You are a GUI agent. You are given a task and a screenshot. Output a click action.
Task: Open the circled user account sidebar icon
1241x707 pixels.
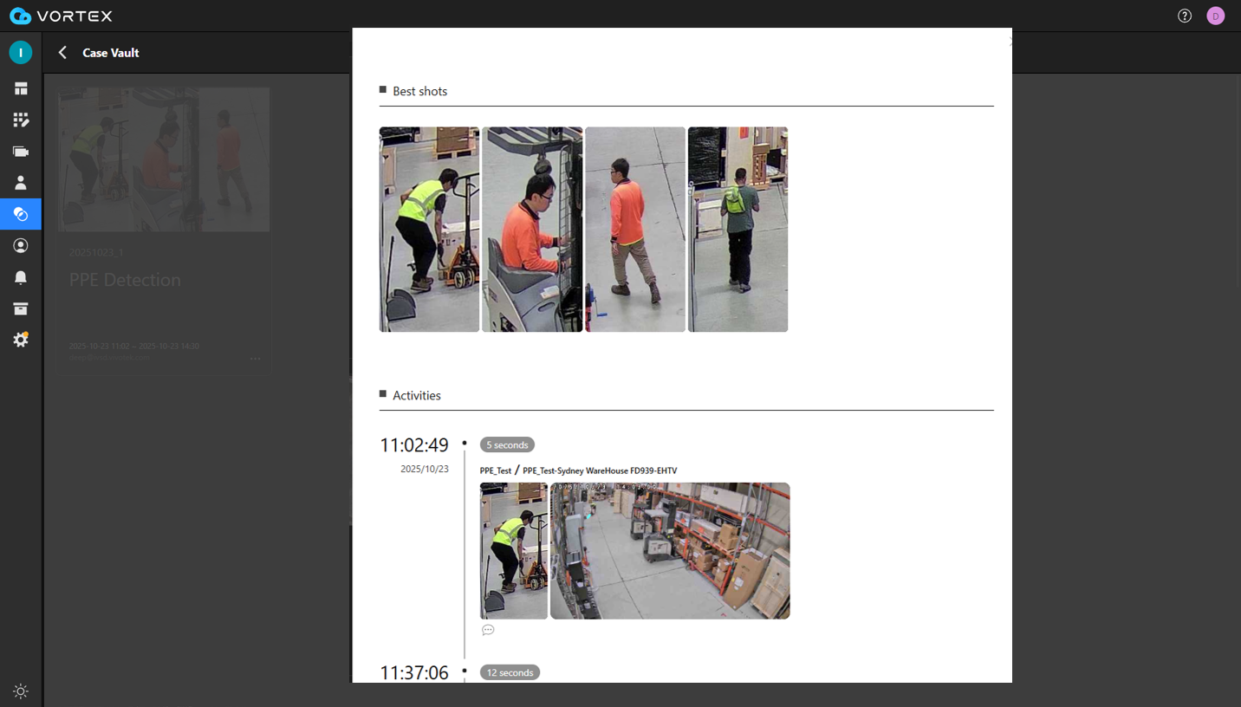click(21, 246)
